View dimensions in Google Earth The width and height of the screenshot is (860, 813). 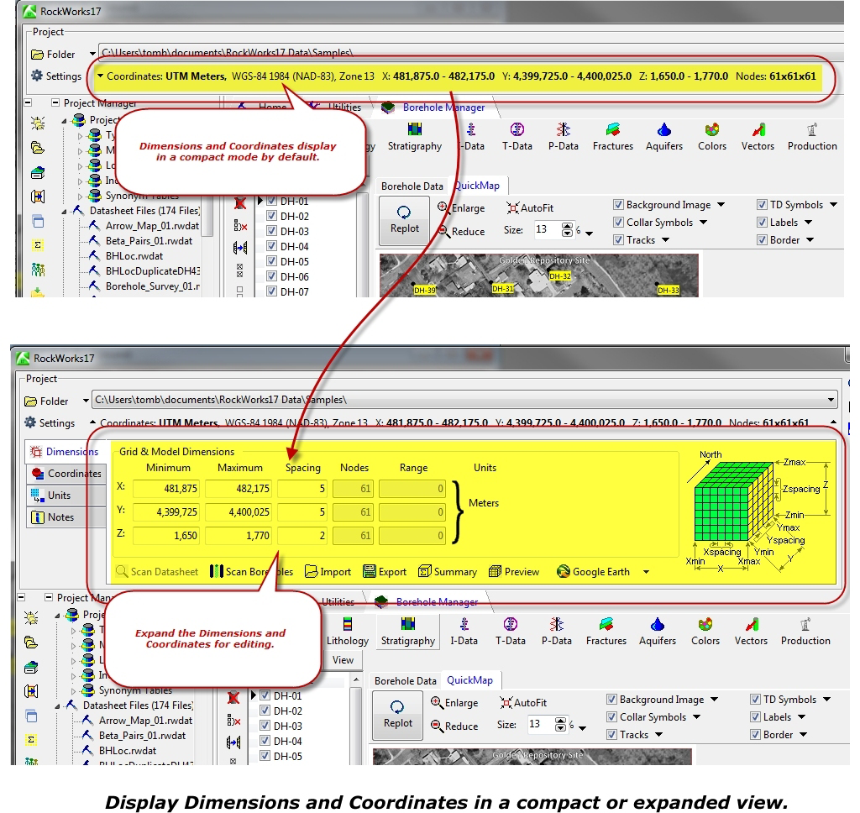pos(593,572)
